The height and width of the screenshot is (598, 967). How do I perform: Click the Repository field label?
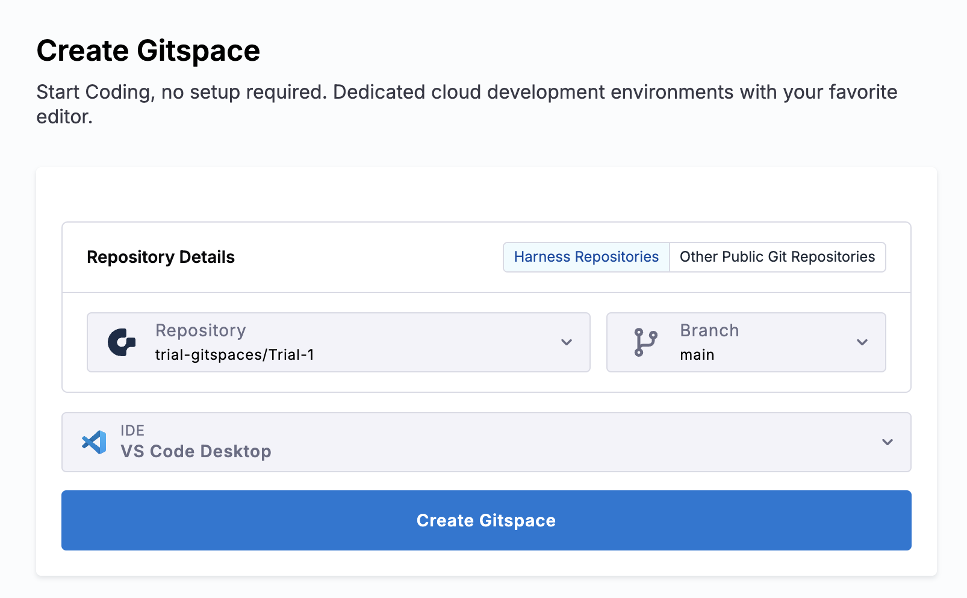tap(201, 330)
